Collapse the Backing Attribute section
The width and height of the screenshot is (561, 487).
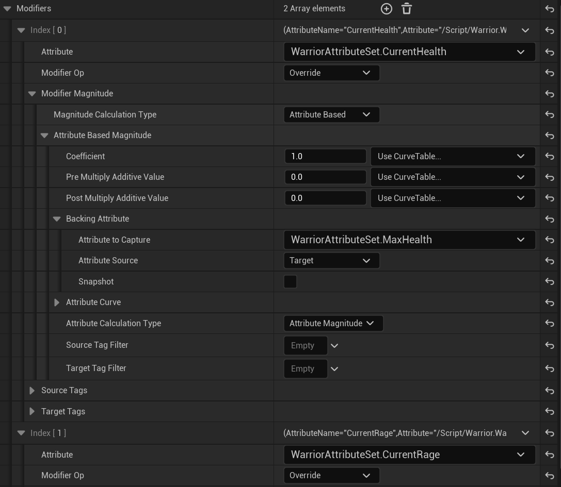(57, 219)
